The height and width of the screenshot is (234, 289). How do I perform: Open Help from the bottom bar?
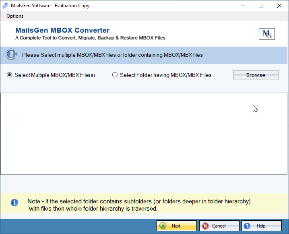(x=262, y=226)
